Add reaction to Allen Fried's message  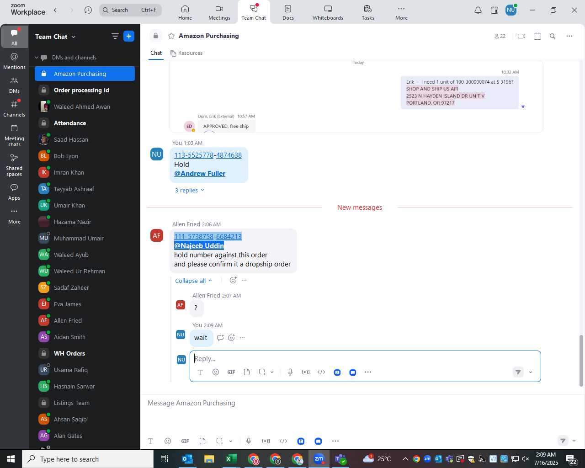pos(233,280)
